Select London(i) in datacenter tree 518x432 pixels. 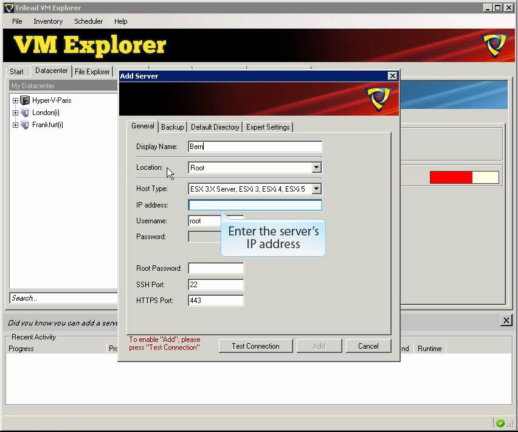46,113
